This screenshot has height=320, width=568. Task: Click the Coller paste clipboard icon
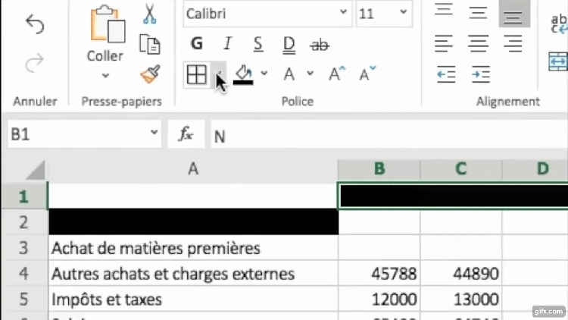(x=105, y=25)
